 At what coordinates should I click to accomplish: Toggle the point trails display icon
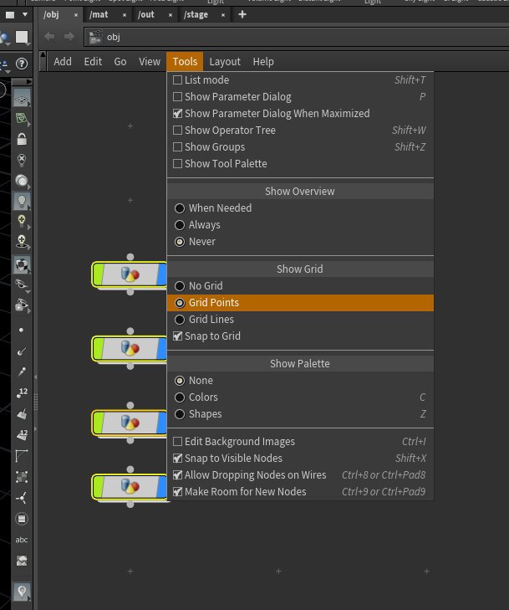tap(22, 372)
